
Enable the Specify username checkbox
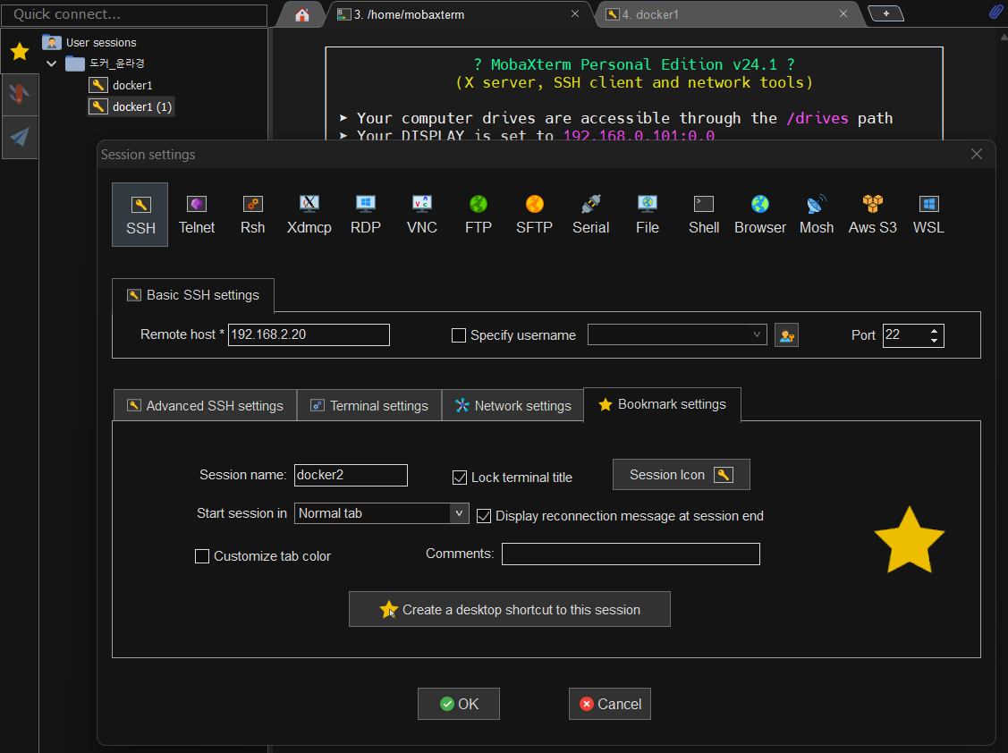(458, 335)
